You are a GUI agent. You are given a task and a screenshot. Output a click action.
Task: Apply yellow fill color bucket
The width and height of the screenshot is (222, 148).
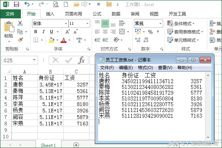click(51, 40)
